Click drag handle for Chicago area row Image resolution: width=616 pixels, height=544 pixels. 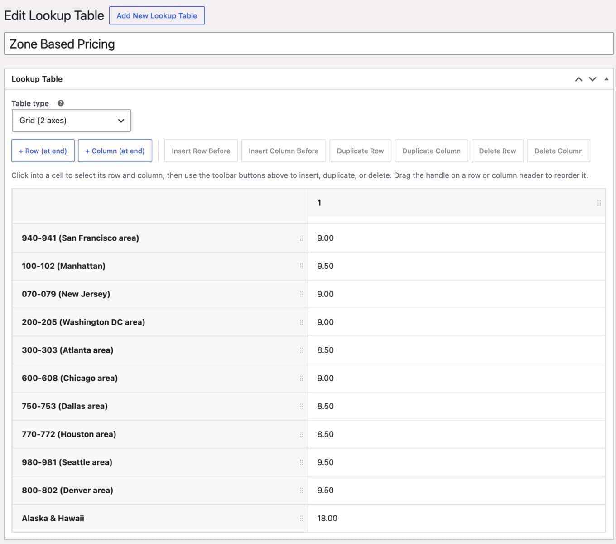click(x=302, y=378)
